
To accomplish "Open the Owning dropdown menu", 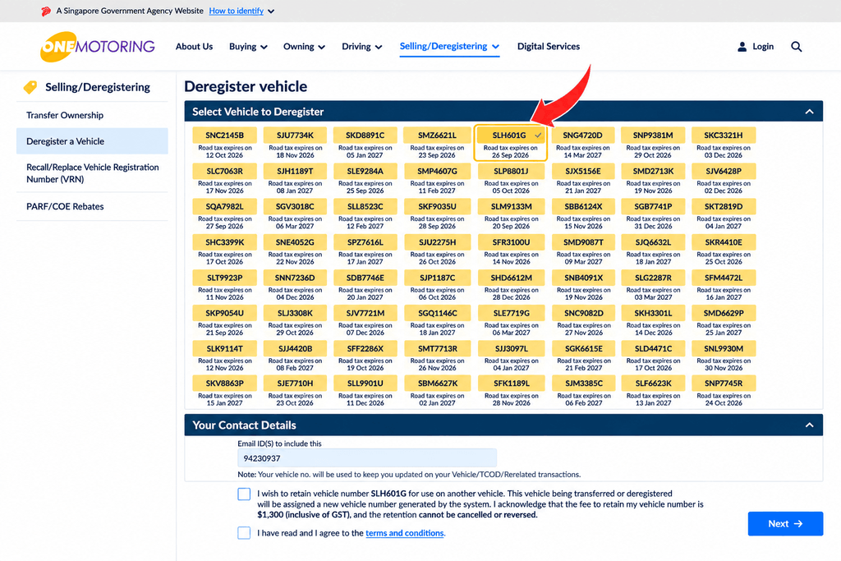I will pos(304,47).
